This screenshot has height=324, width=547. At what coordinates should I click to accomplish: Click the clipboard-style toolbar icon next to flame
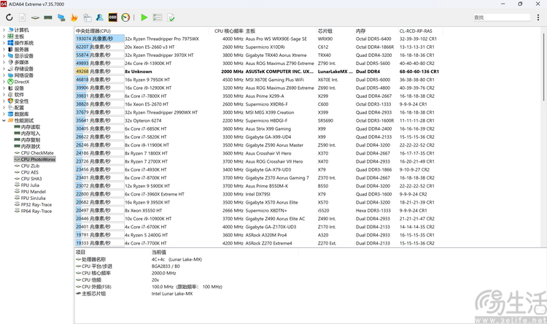87,17
